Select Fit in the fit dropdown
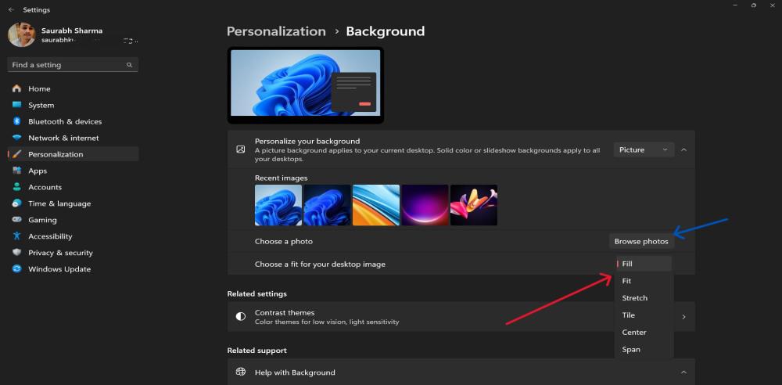 point(644,281)
